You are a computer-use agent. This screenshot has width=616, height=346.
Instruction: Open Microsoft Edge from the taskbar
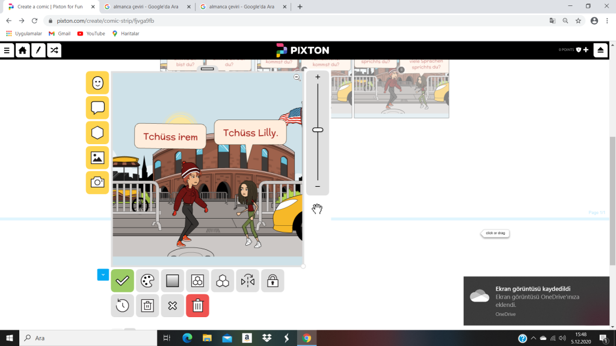tap(187, 338)
